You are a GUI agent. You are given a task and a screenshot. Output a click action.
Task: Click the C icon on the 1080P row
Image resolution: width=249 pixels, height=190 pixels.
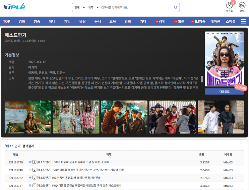(x=34, y=162)
